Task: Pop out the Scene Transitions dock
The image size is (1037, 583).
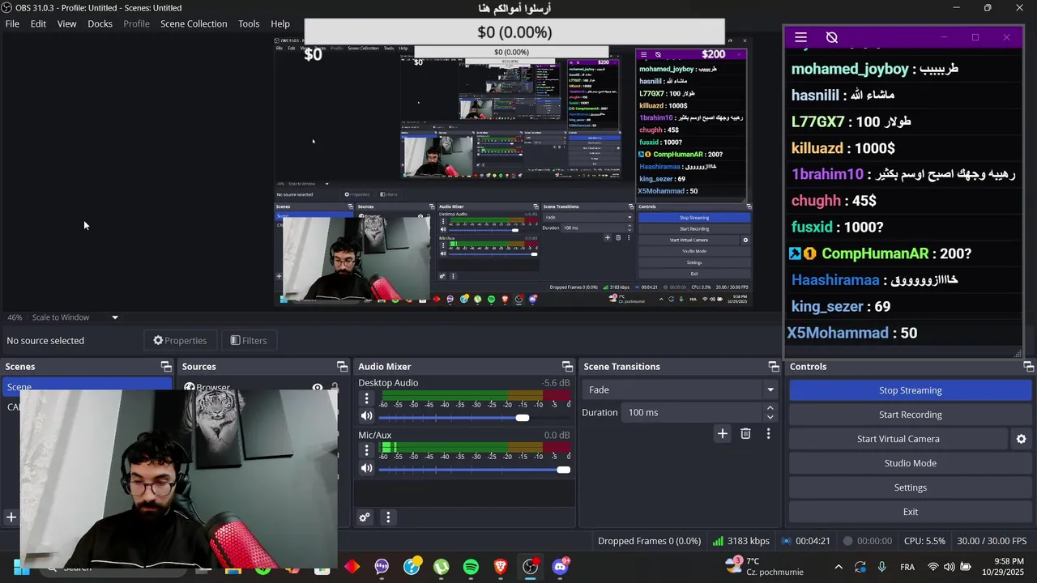Action: coord(774,367)
